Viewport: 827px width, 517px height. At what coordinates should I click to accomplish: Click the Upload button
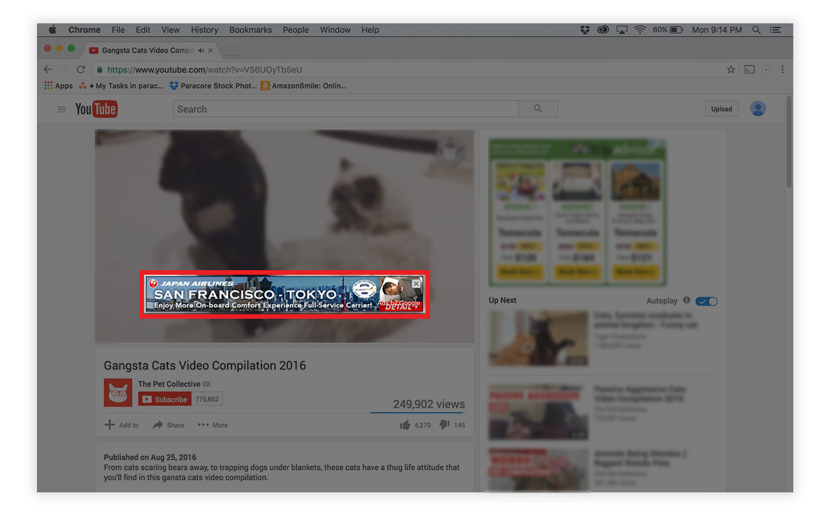(721, 109)
